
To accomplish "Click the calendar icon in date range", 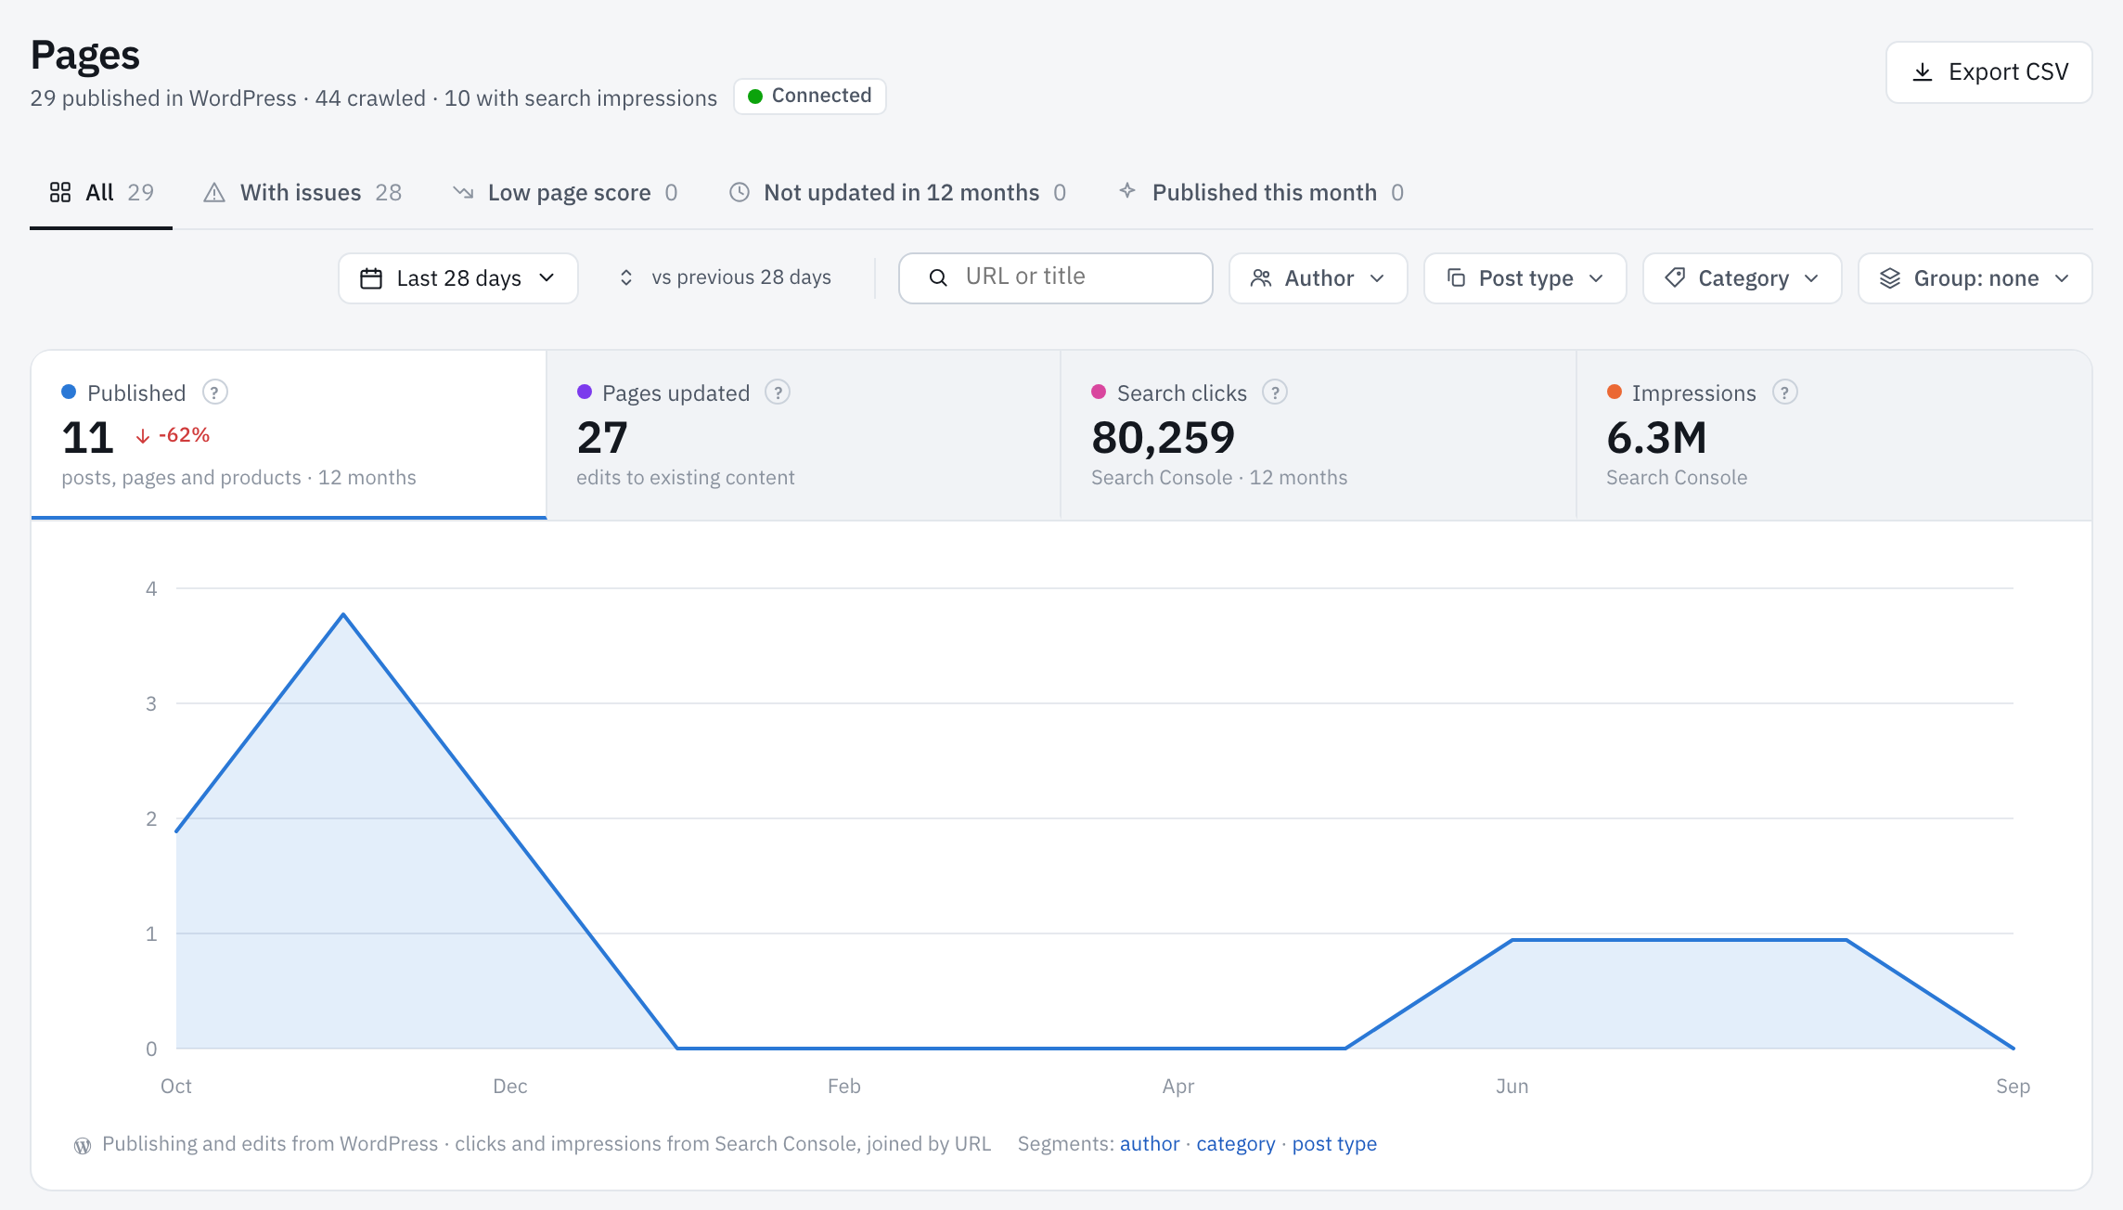I will pyautogui.click(x=371, y=278).
